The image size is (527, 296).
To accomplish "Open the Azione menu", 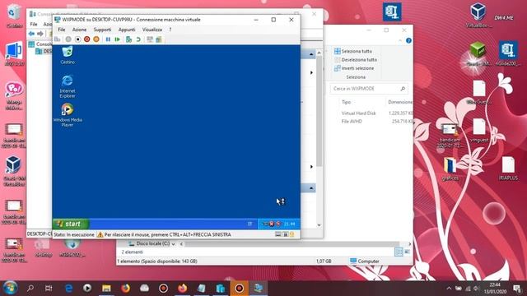I will coord(79,30).
